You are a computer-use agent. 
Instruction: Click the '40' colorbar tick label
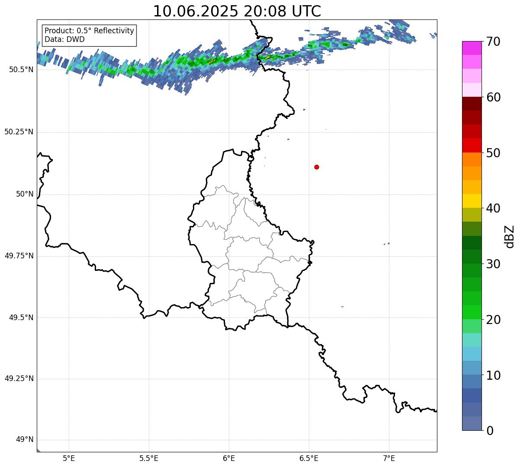click(494, 208)
